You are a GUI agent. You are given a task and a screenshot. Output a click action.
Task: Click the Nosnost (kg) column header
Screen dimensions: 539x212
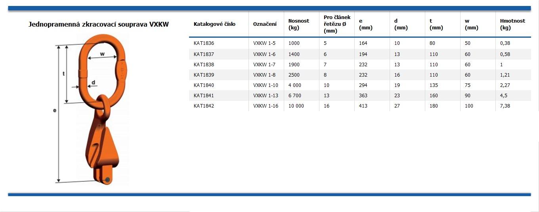click(x=299, y=24)
